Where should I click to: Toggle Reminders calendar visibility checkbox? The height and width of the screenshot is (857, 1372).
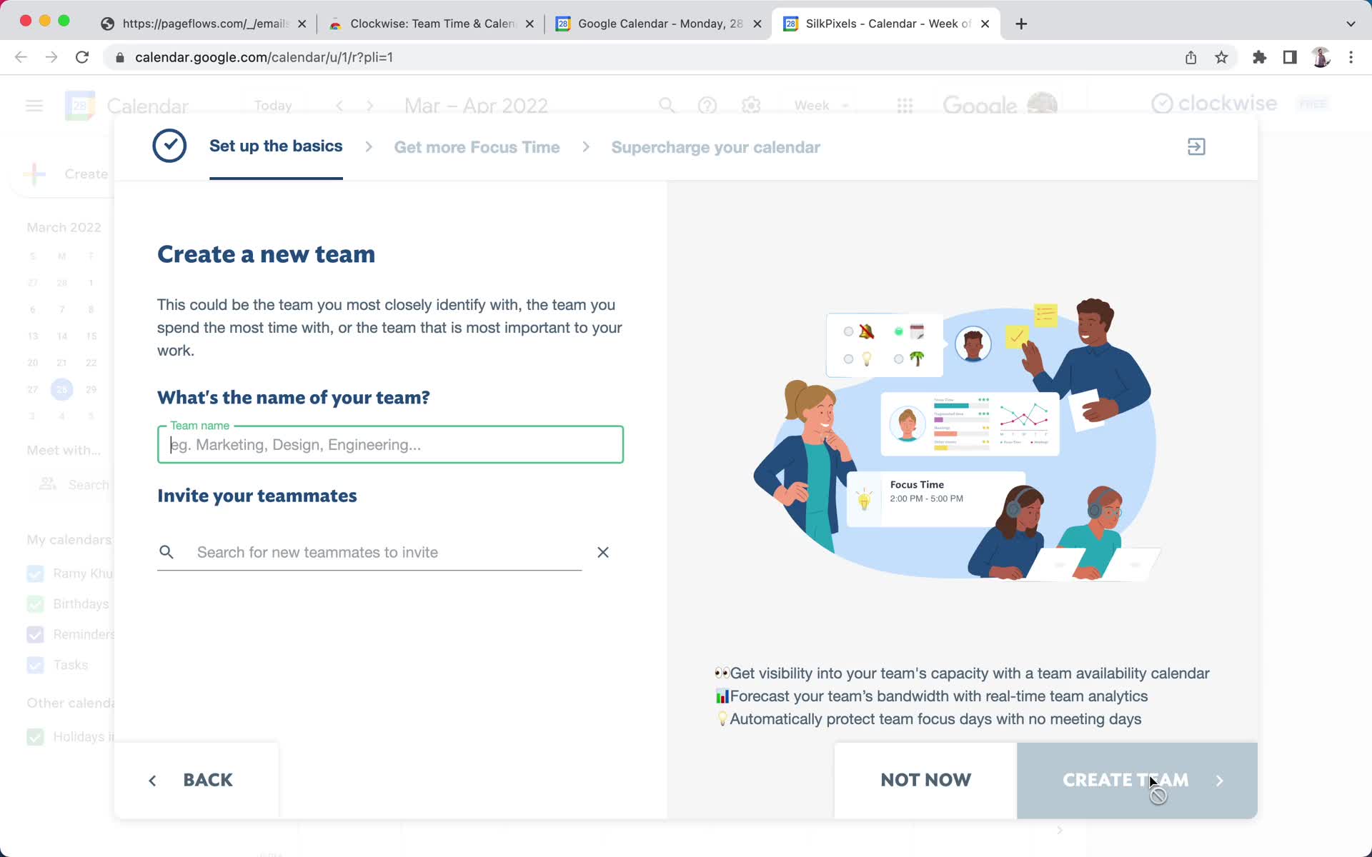[34, 634]
